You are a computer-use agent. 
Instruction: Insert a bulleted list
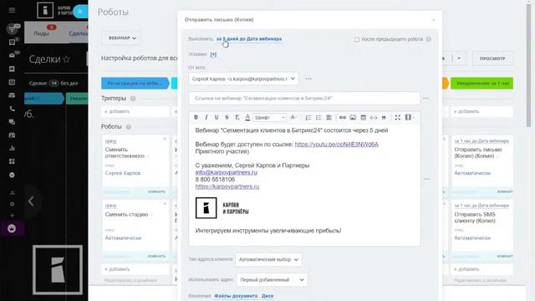[x=318, y=117]
